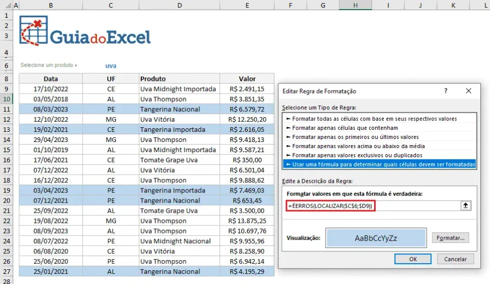Click the Cancelar button

pos(455,259)
